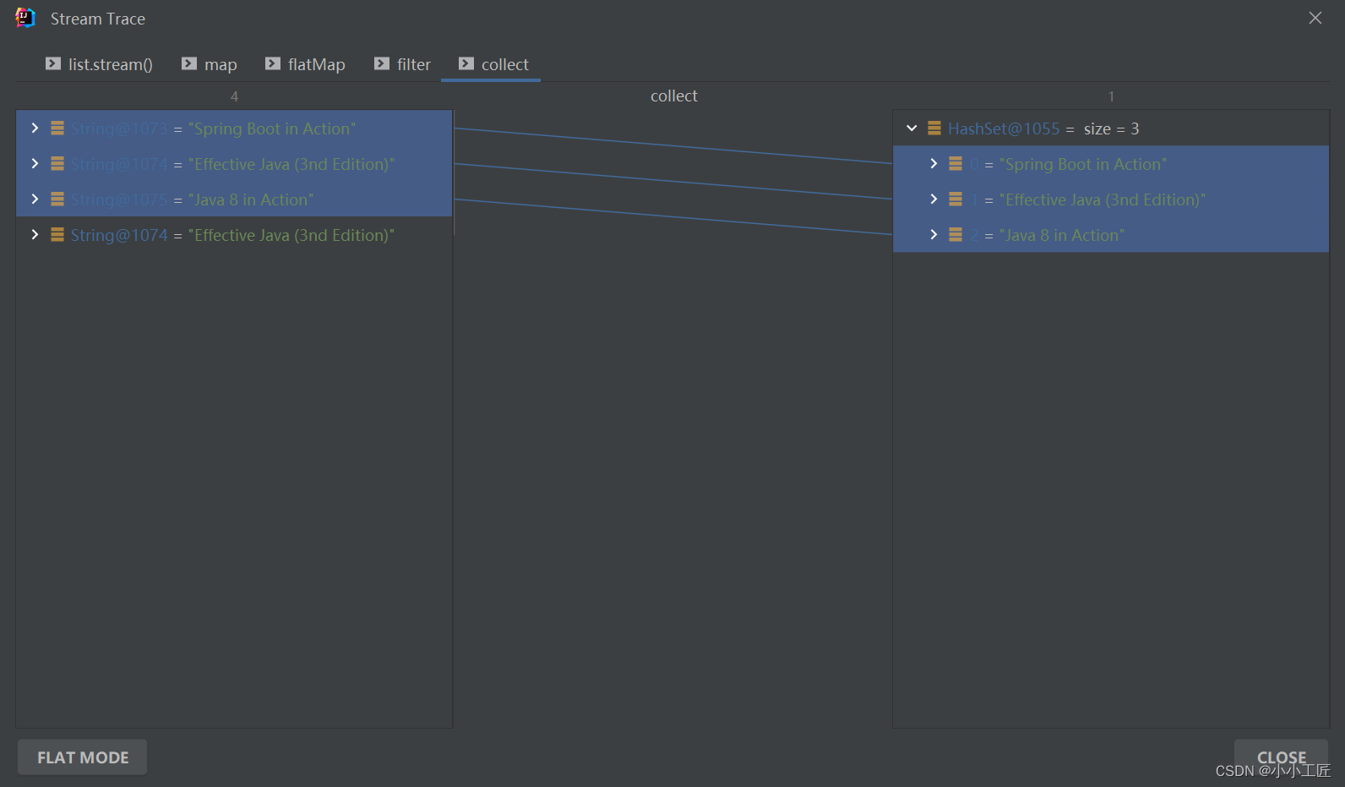
Task: Click the arrow icon beside map tab
Action: click(x=189, y=63)
